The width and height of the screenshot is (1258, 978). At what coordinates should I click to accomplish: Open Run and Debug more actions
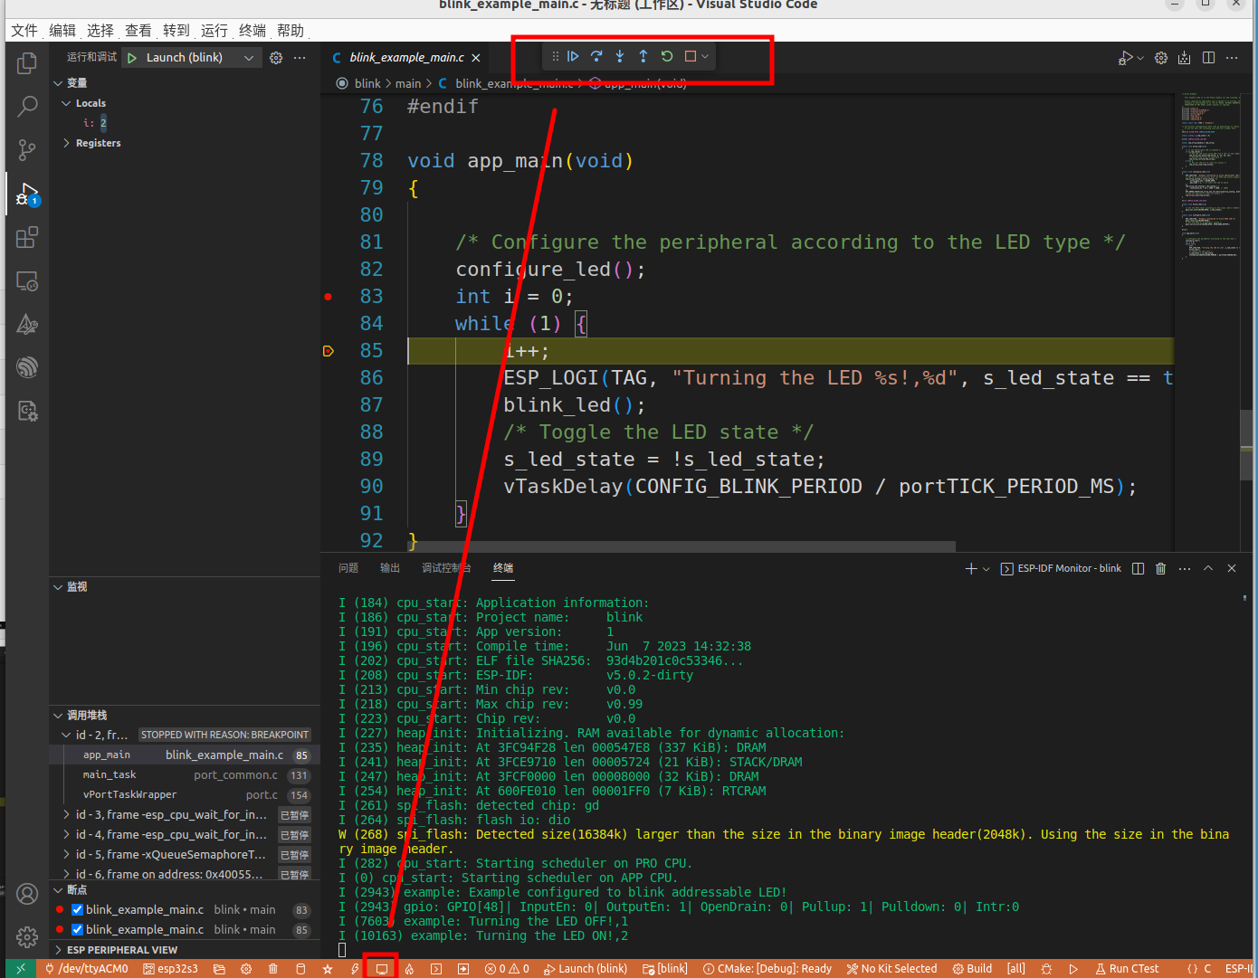(x=300, y=57)
